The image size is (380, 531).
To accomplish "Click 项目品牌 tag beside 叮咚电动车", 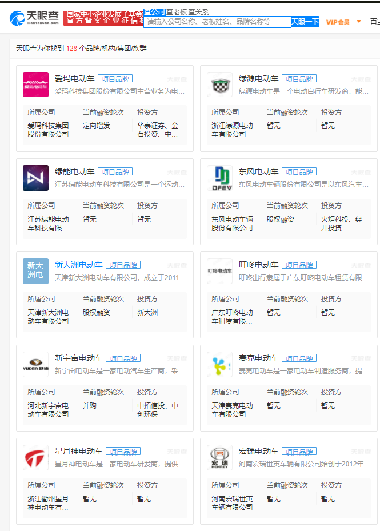I will (299, 265).
